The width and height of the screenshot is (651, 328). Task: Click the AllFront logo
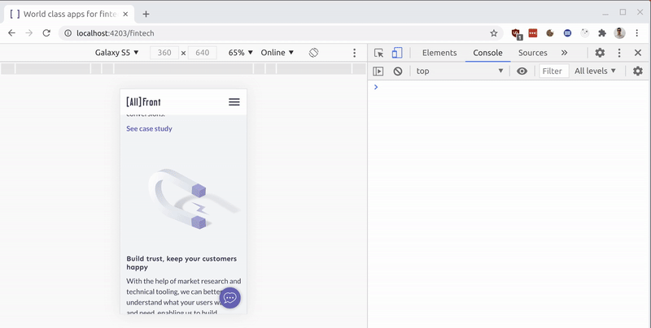(x=143, y=101)
